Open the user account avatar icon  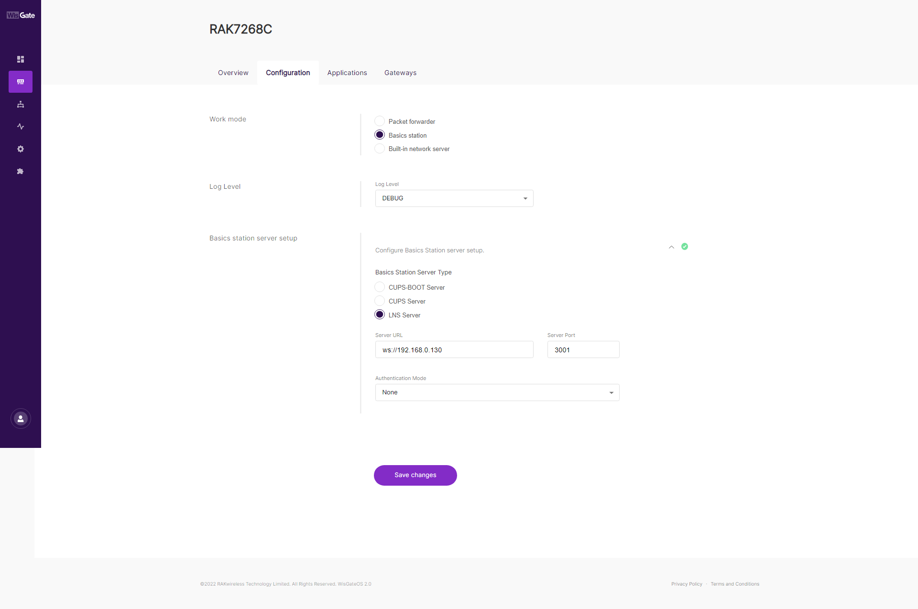pyautogui.click(x=20, y=418)
